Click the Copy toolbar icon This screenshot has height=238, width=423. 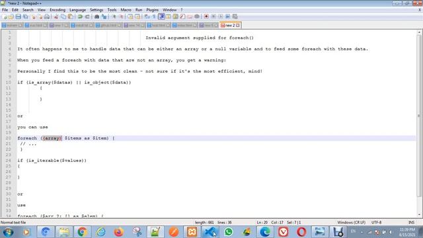point(63,17)
